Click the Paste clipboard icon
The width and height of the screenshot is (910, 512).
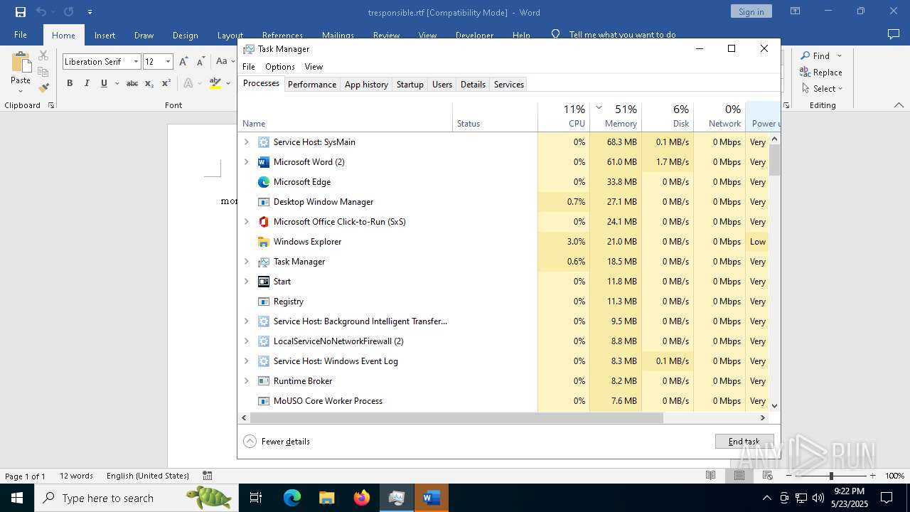(21, 63)
